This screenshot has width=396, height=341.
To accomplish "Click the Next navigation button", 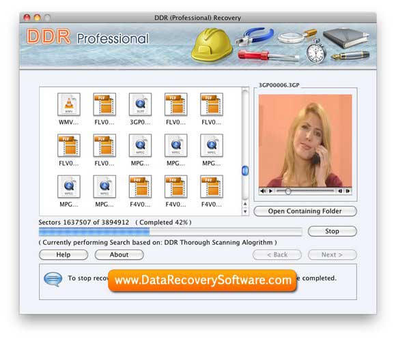I will tap(332, 254).
